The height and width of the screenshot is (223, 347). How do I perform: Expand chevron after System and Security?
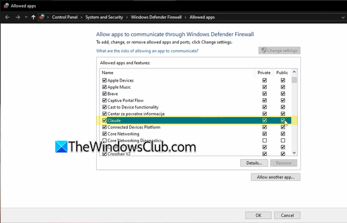(127, 17)
